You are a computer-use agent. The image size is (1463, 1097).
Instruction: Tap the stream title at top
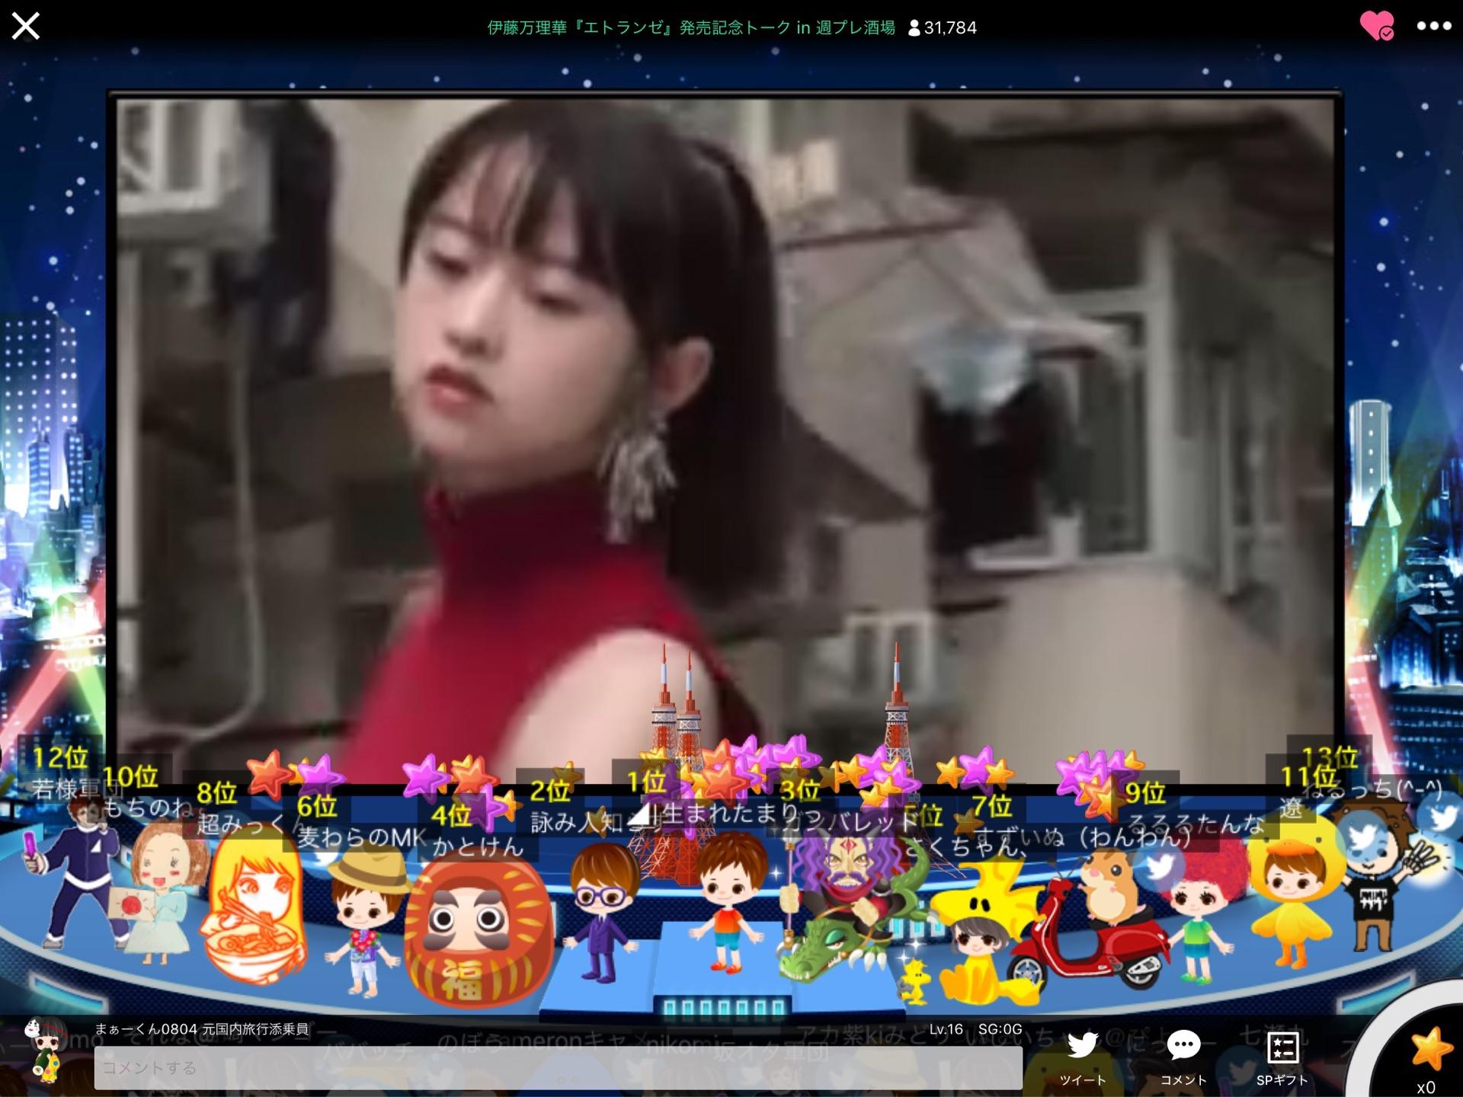[x=690, y=28]
